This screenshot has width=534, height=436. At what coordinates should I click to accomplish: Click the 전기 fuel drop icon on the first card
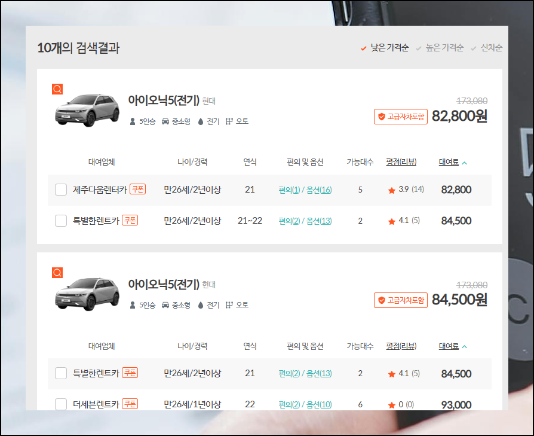pos(201,121)
